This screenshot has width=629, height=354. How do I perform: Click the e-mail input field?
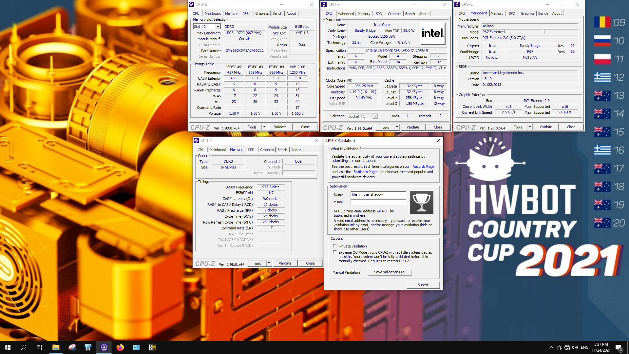tap(378, 202)
